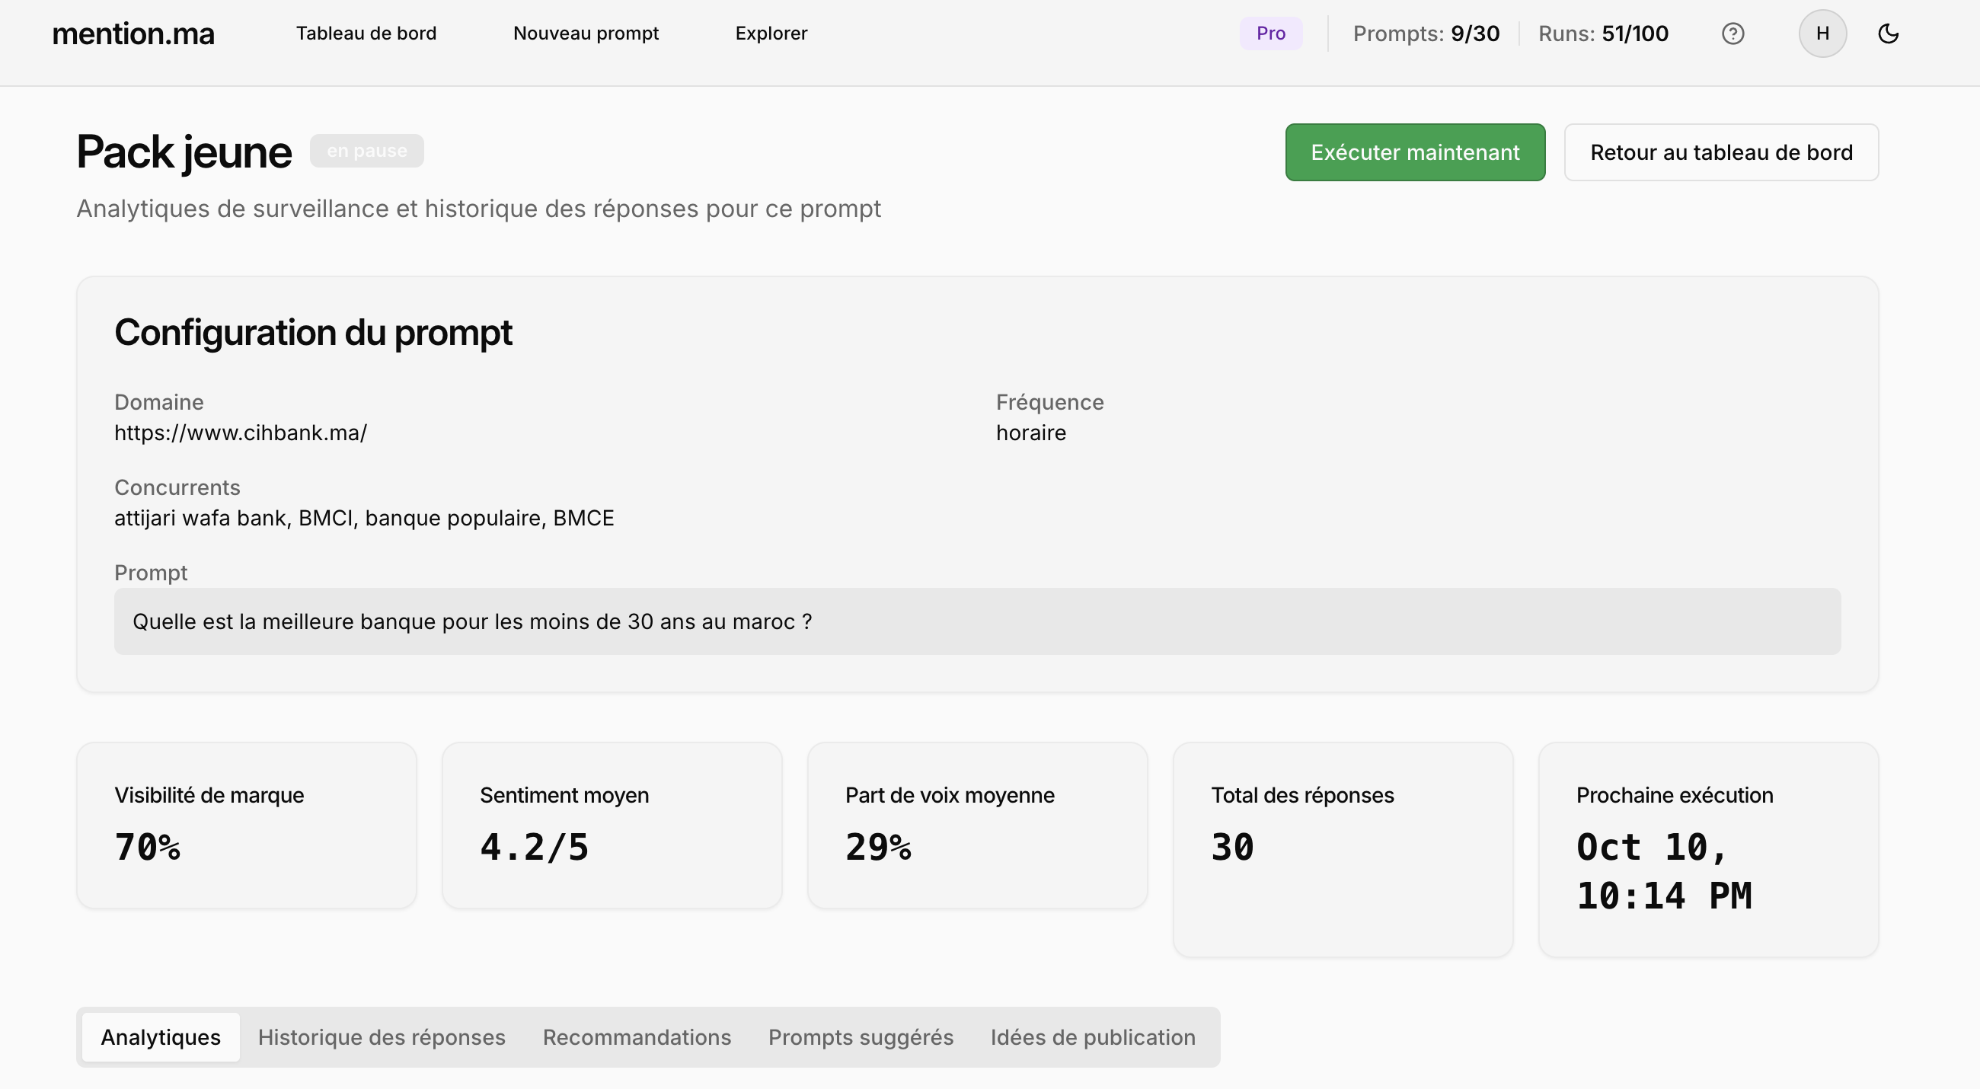Image resolution: width=1980 pixels, height=1089 pixels.
Task: Switch to Historique des réponses tab
Action: (382, 1036)
